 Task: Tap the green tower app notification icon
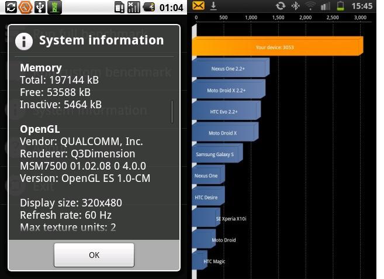point(54,7)
